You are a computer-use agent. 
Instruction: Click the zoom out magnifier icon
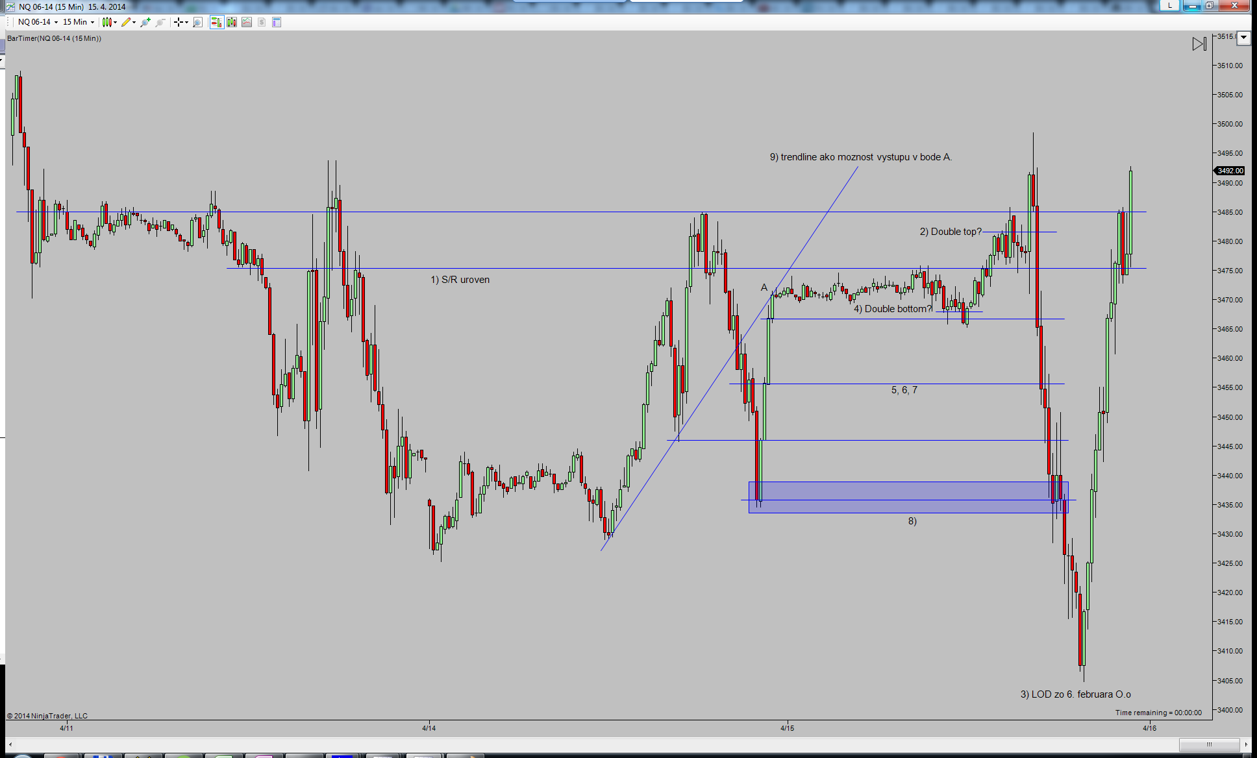(x=160, y=22)
